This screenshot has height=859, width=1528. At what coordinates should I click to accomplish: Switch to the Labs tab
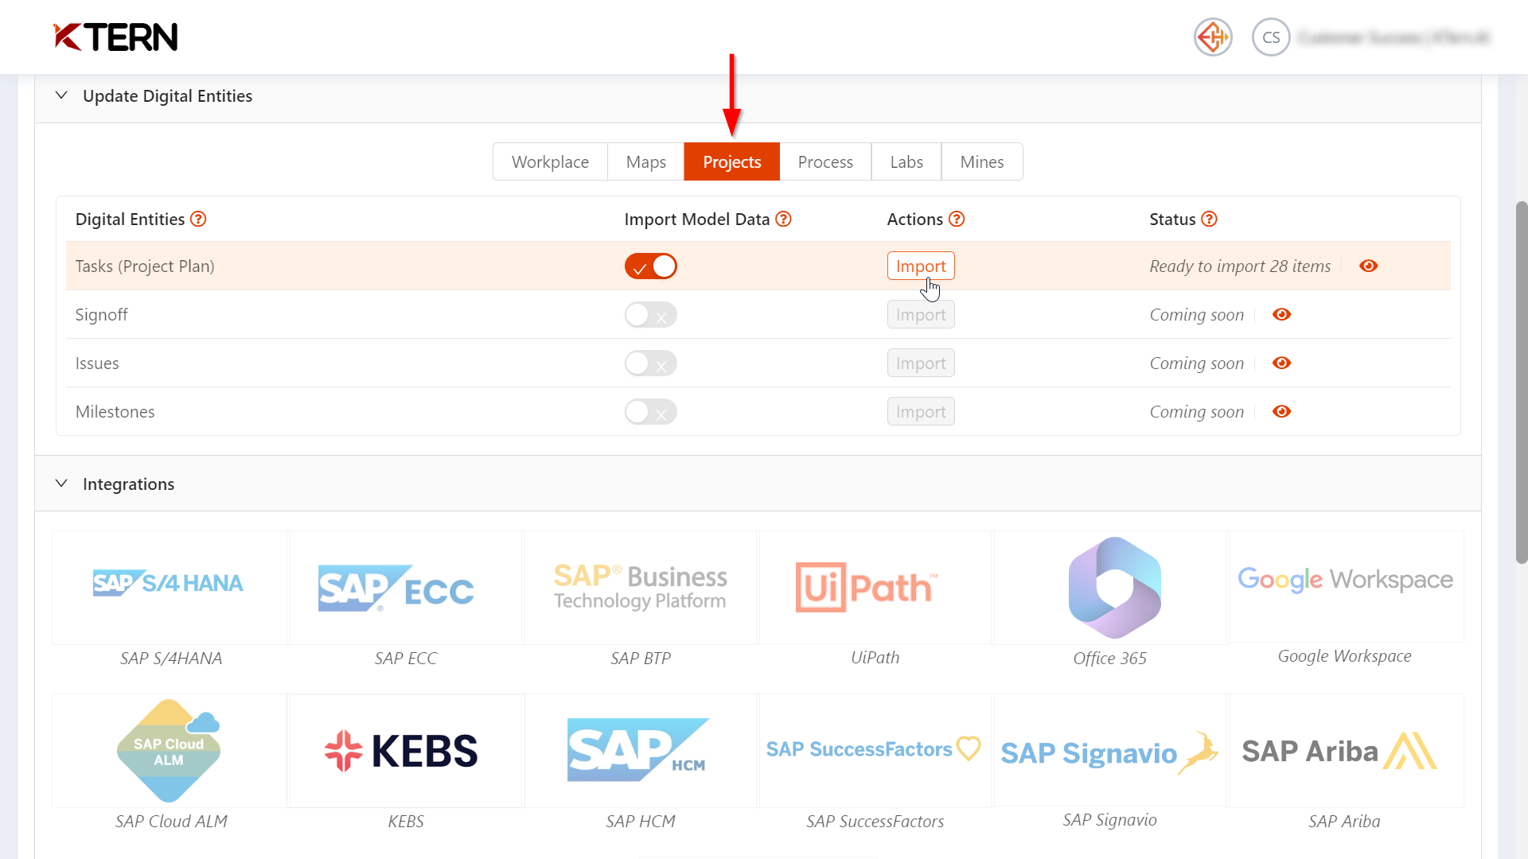(x=906, y=161)
